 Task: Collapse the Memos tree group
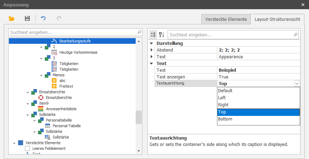(x=42, y=75)
